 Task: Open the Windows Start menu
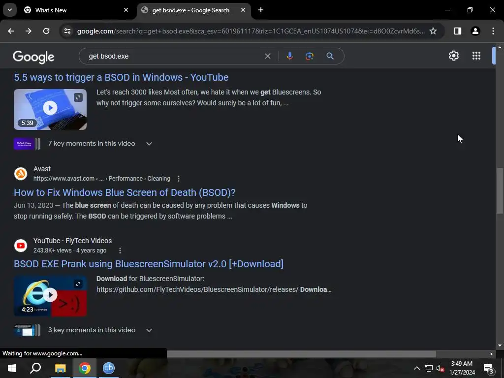(12, 368)
